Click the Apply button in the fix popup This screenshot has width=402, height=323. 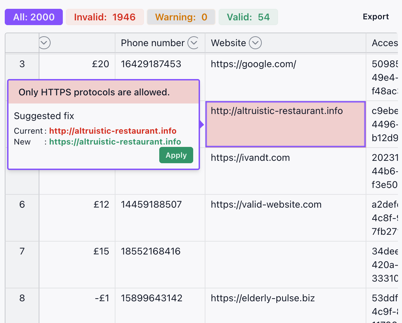tap(176, 155)
